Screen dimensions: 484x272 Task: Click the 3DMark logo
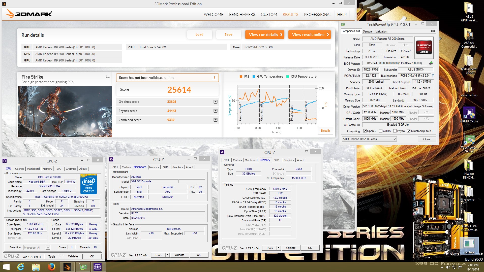29,14
